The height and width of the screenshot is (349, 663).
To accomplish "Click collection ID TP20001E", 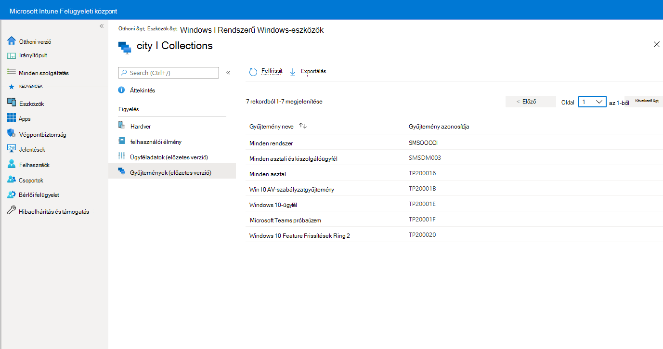I will [x=422, y=204].
